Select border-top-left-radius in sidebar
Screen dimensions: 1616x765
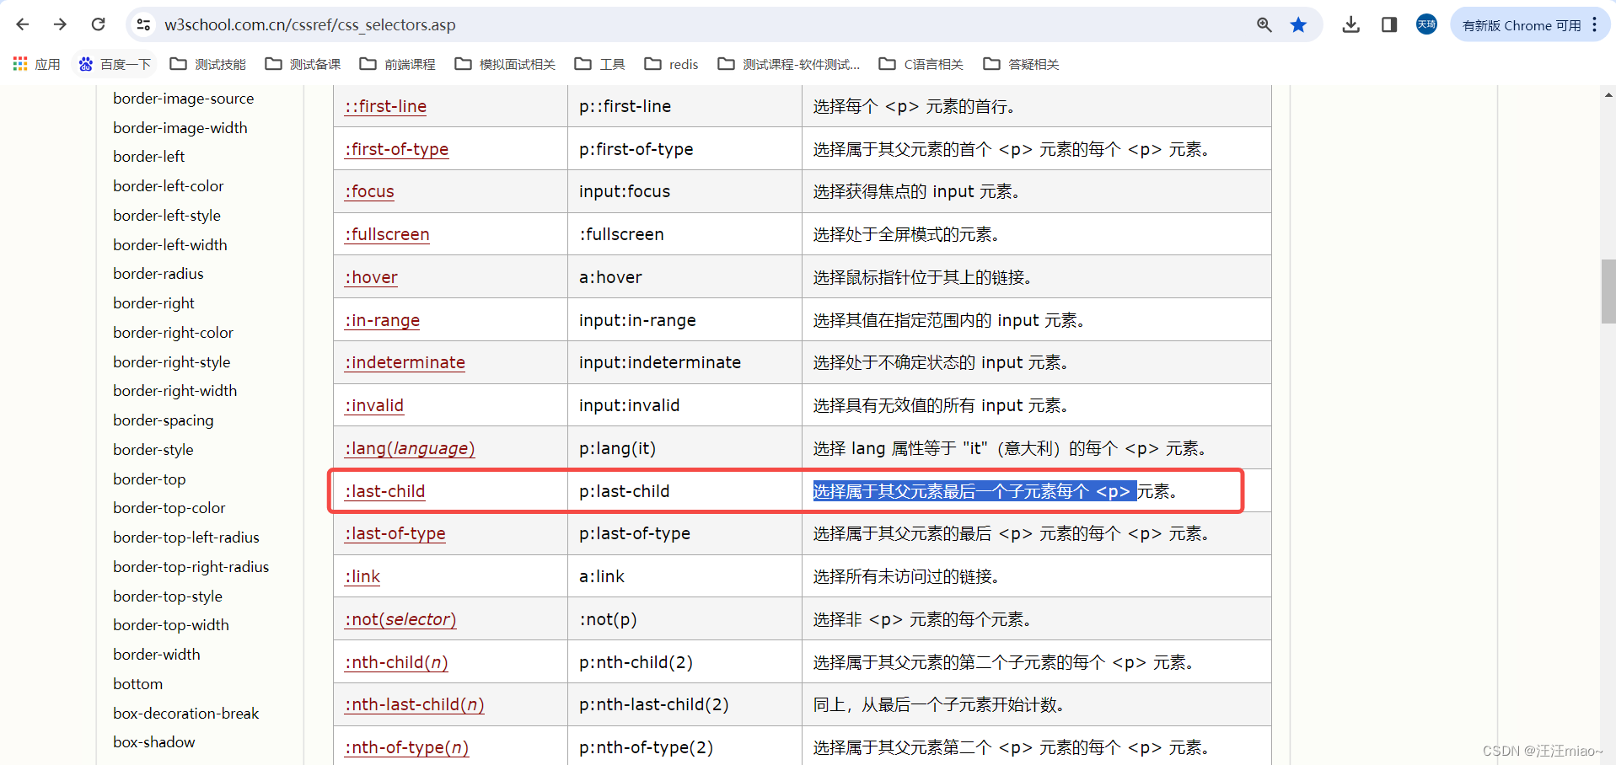[186, 538]
